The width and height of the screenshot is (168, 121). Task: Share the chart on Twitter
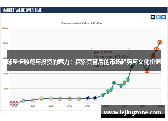click(x=158, y=17)
